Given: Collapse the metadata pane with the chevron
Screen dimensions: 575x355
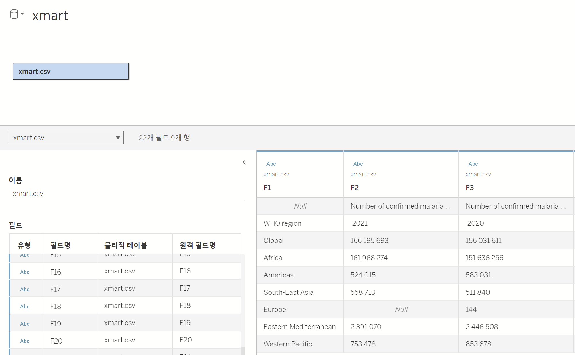Looking at the screenshot, I should pos(244,162).
